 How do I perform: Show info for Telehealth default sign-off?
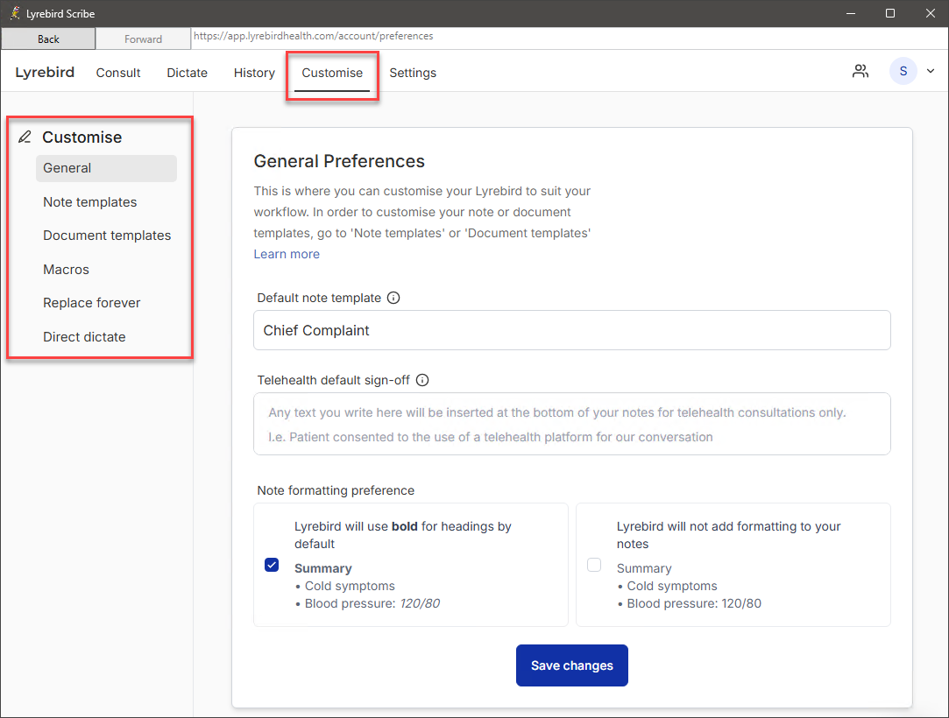tap(422, 380)
